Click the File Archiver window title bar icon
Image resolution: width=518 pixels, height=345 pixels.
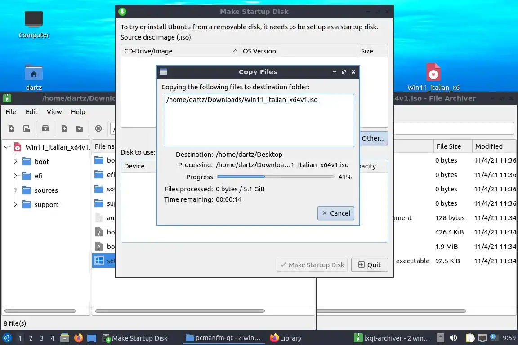tap(7, 98)
